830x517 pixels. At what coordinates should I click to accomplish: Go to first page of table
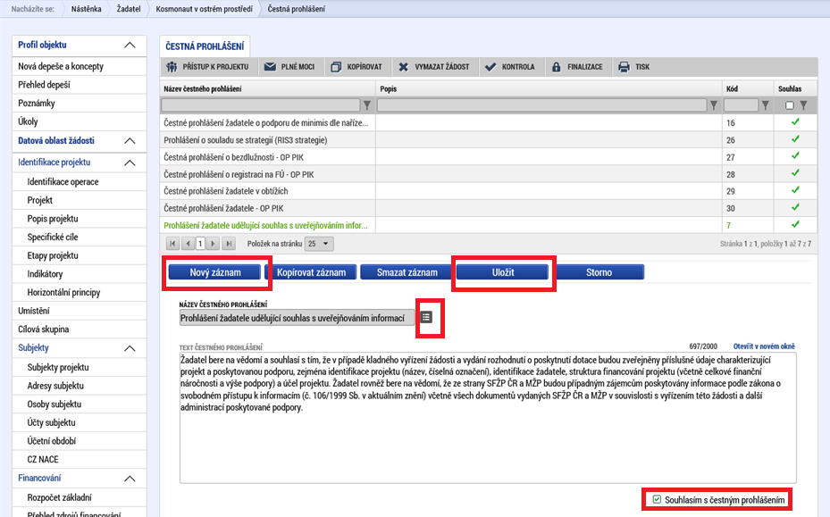point(172,244)
